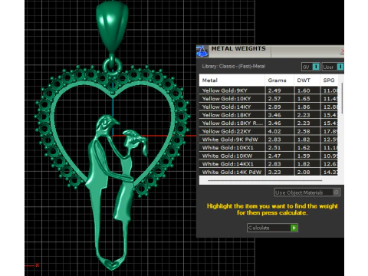Click the SPG column header

[330, 80]
